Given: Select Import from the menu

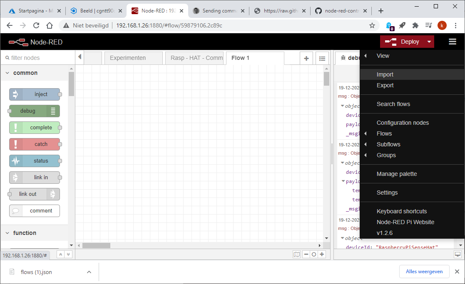Looking at the screenshot, I should pyautogui.click(x=412, y=74).
